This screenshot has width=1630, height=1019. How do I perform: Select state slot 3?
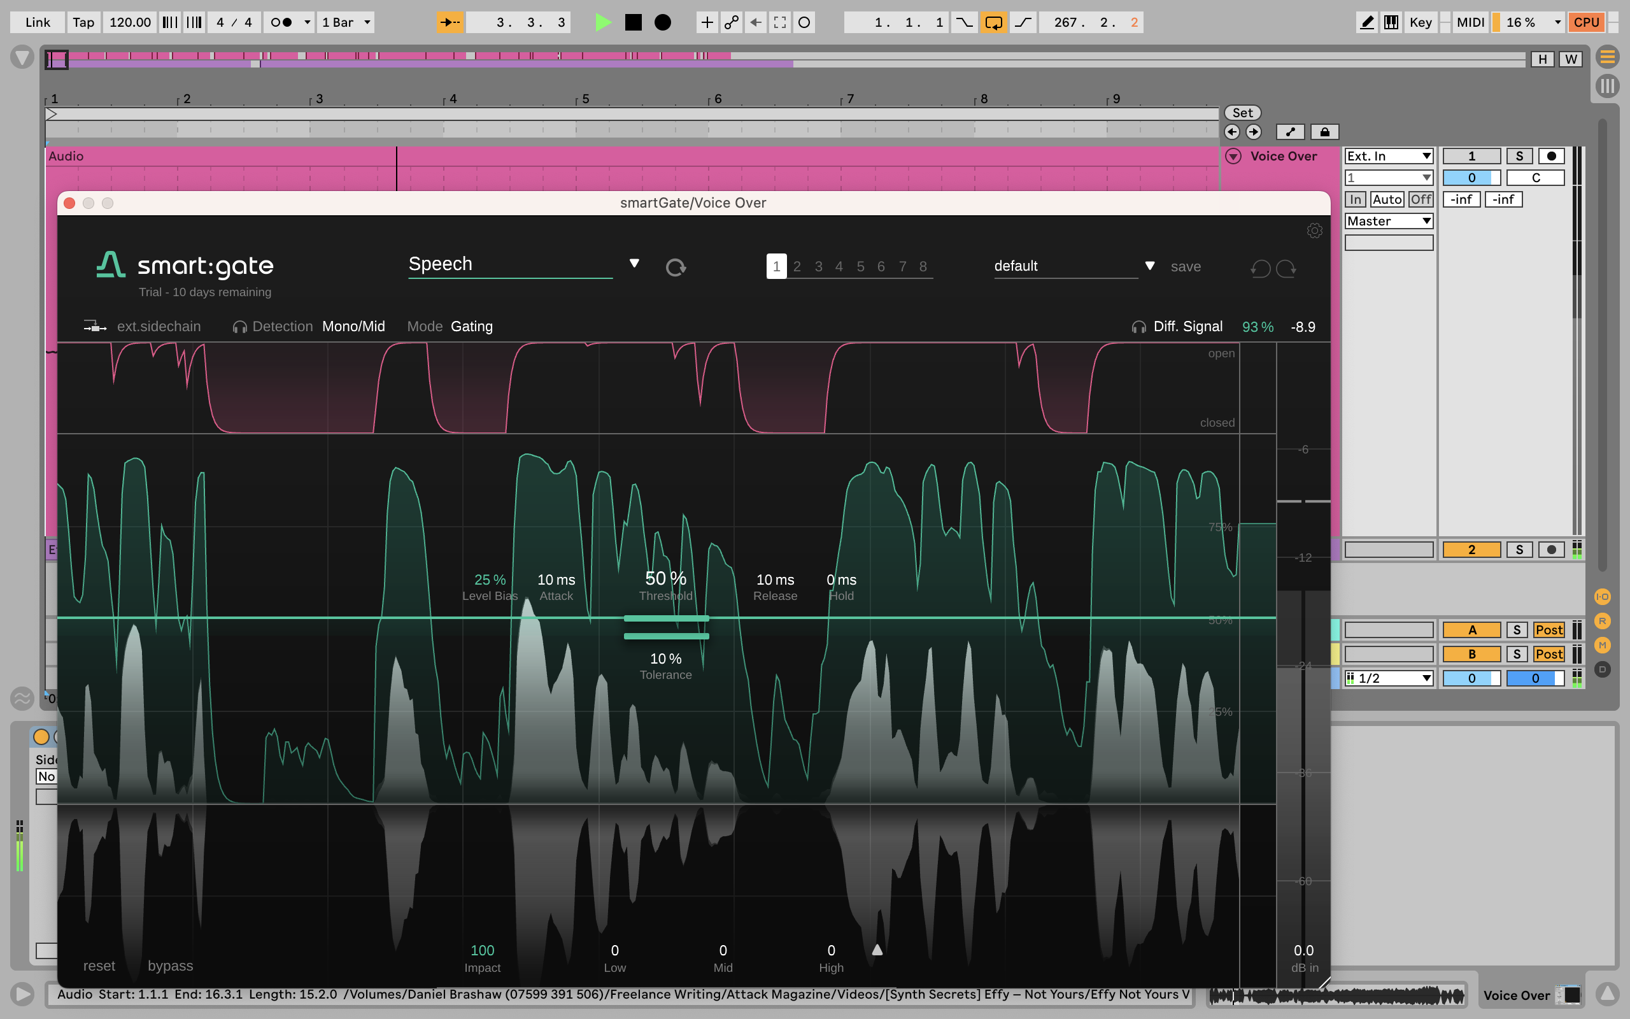(x=818, y=267)
